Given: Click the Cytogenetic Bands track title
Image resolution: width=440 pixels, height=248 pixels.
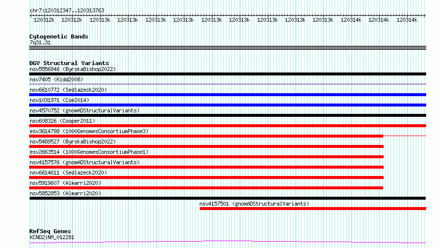Looking at the screenshot, I should (x=59, y=36).
